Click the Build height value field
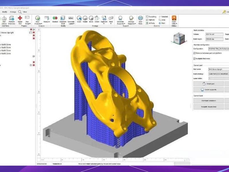The image size is (229, 172). [214, 39]
